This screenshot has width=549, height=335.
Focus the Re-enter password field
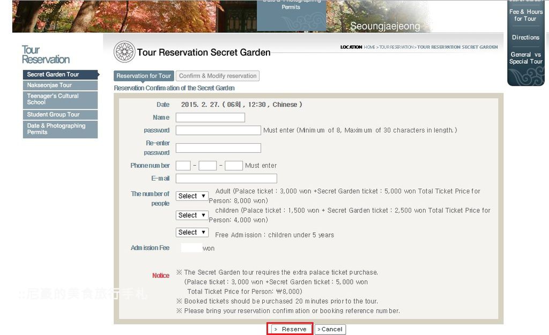(x=218, y=148)
